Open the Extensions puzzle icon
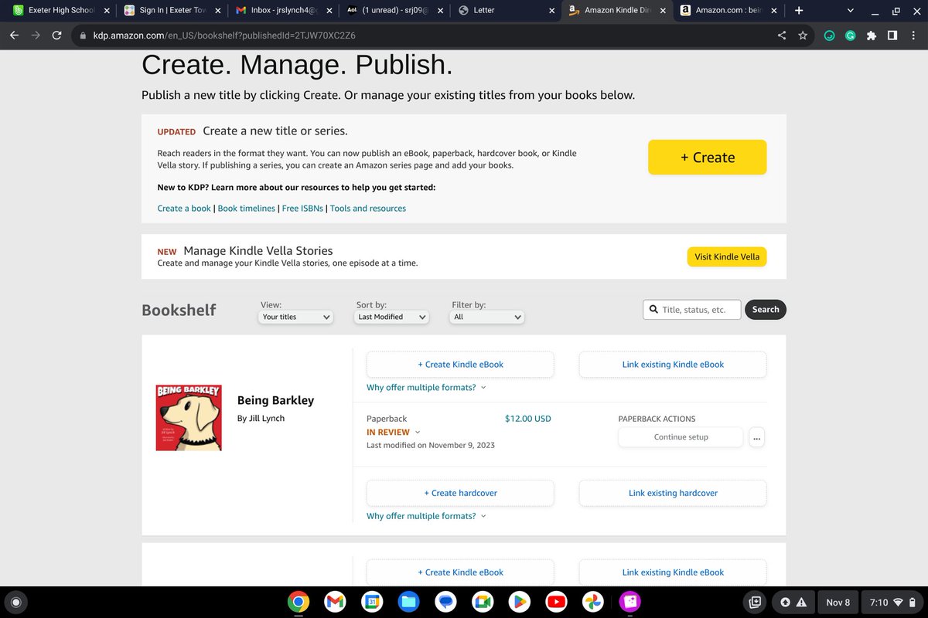 point(872,36)
